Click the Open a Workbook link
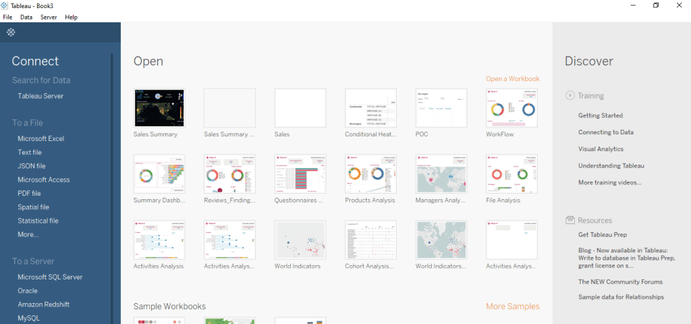 pyautogui.click(x=513, y=78)
